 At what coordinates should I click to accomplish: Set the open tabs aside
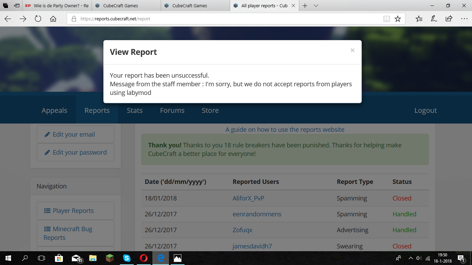[17, 6]
